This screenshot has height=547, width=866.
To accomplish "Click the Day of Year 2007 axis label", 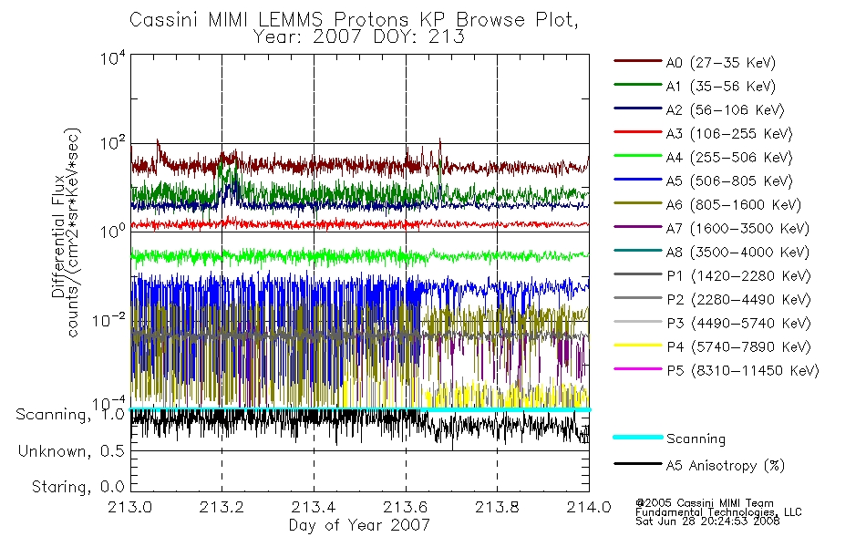I will pyautogui.click(x=359, y=525).
